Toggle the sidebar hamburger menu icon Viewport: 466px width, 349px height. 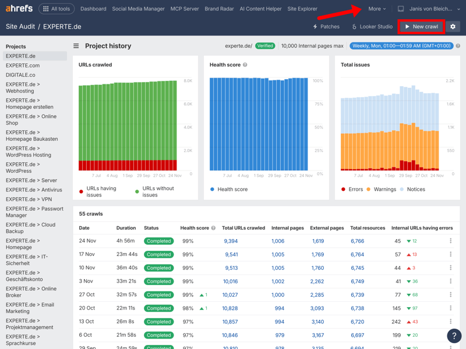pyautogui.click(x=76, y=46)
